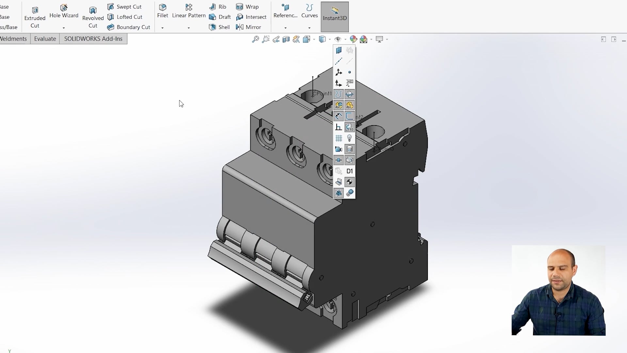The image size is (627, 353).
Task: Click the Apply Scene icon
Action: [364, 39]
